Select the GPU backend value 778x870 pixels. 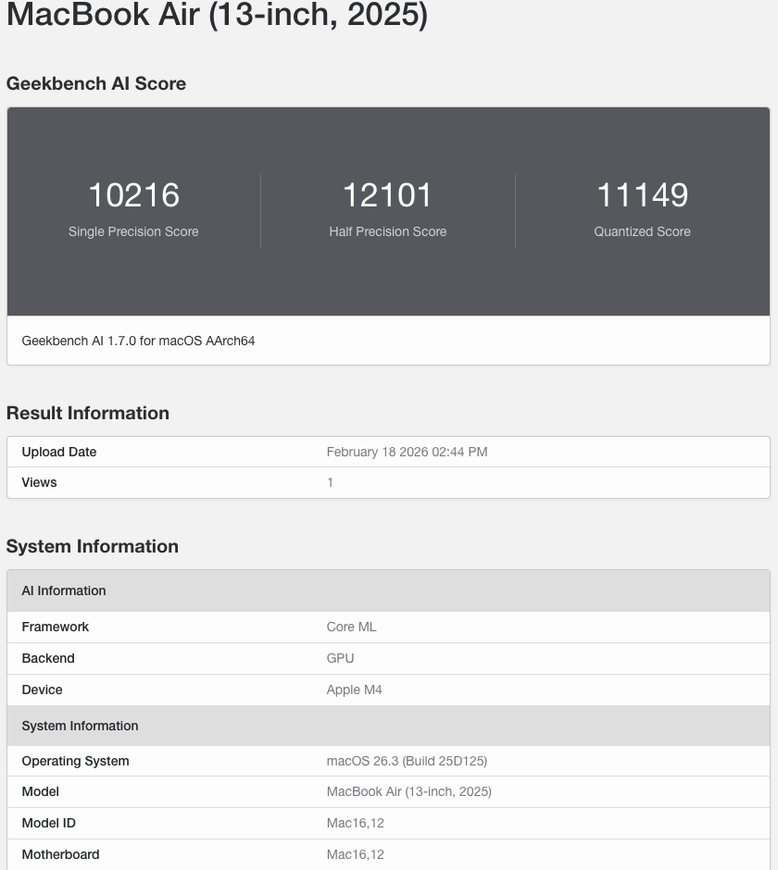[340, 658]
